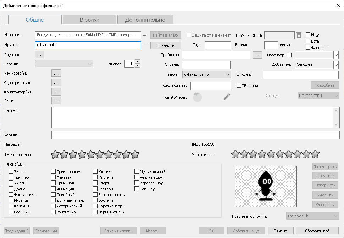344x238 pixels.
Task: Click the Отмена button
Action: [281, 231]
